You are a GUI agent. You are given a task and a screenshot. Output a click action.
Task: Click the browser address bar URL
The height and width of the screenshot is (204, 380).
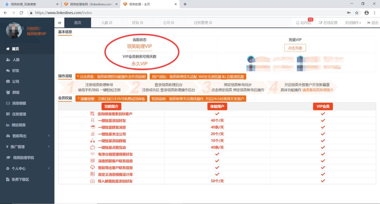pos(63,13)
